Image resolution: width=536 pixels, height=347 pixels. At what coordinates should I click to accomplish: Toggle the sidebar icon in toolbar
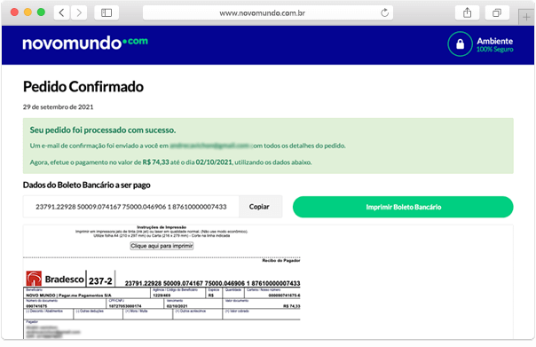click(x=106, y=13)
